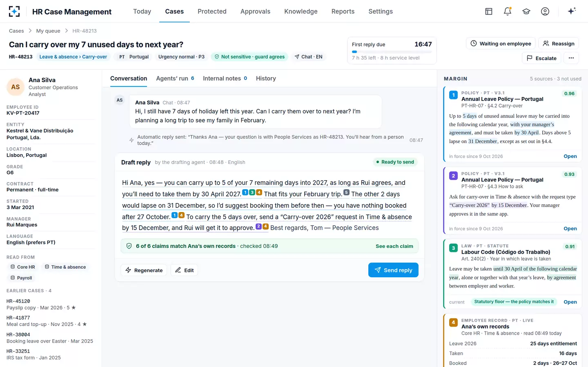Click the Urgency normal P3 chip

pyautogui.click(x=181, y=57)
